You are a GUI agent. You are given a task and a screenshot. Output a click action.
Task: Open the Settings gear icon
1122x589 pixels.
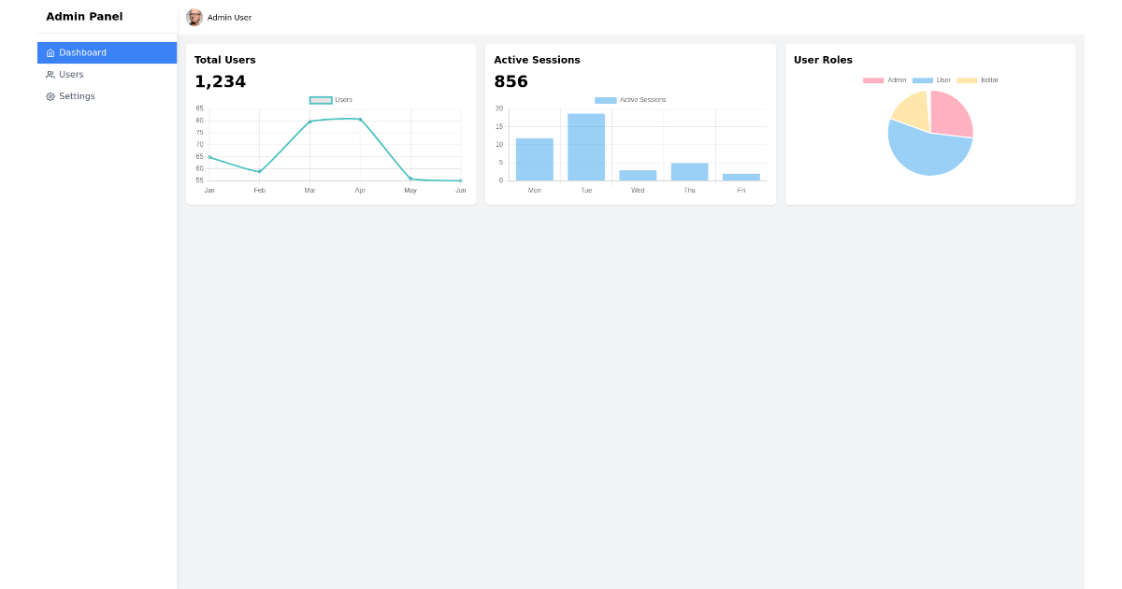pos(50,96)
